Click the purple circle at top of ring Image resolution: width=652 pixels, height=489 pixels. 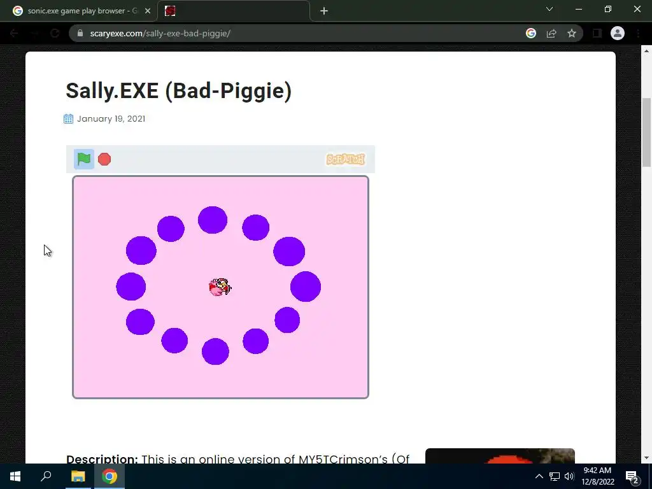click(x=213, y=220)
